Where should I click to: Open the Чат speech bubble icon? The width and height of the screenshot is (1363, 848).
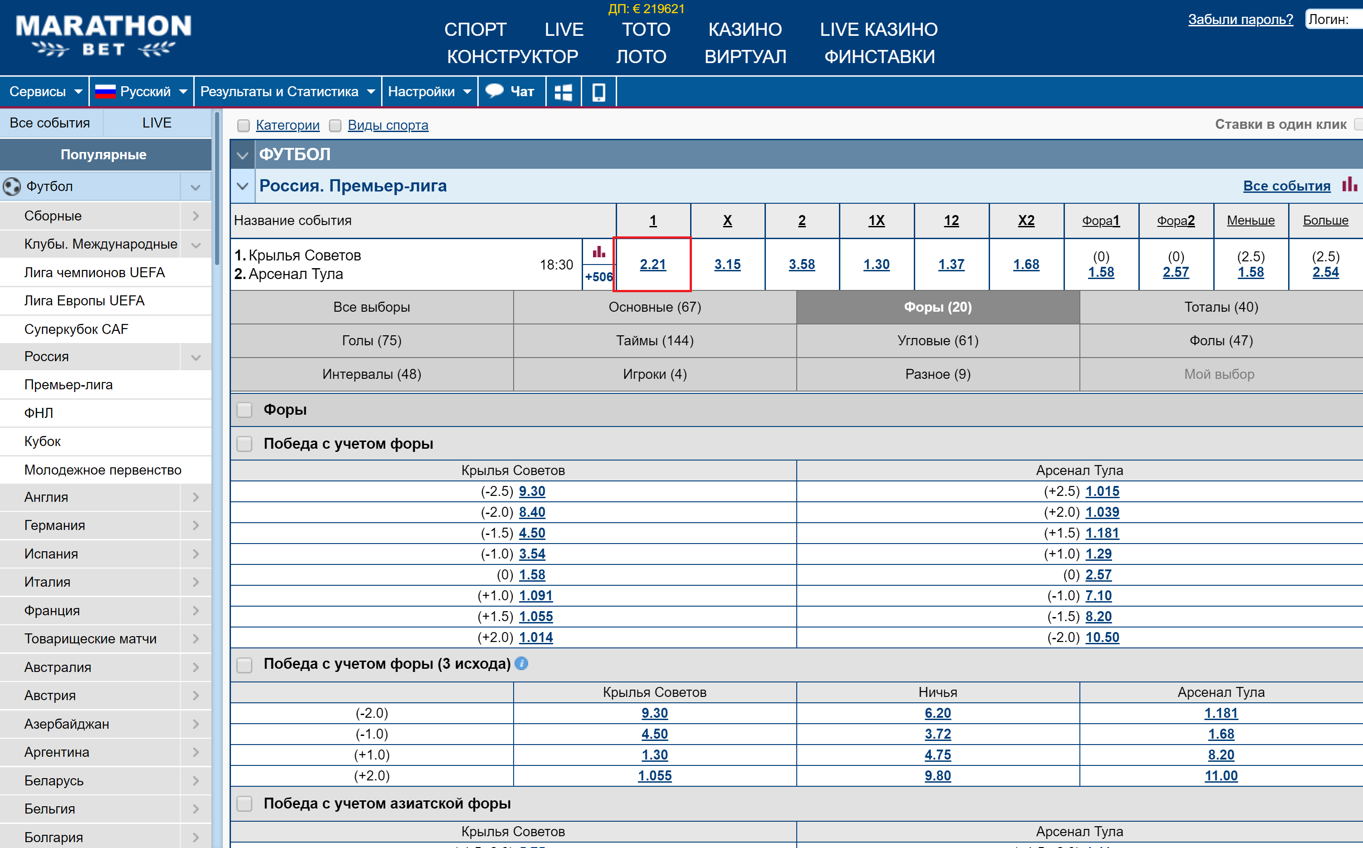point(494,91)
